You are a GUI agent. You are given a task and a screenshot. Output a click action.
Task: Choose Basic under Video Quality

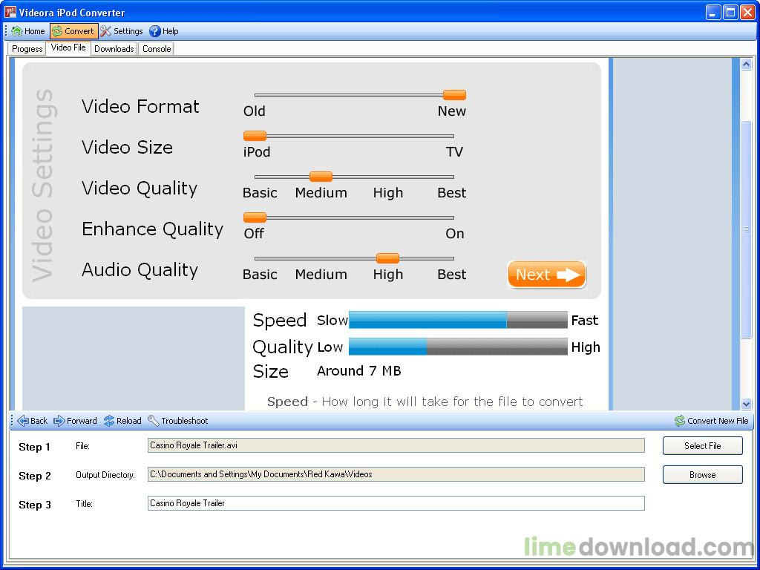click(260, 193)
